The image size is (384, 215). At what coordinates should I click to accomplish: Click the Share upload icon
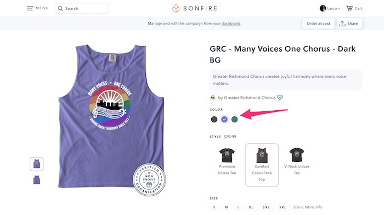(342, 24)
